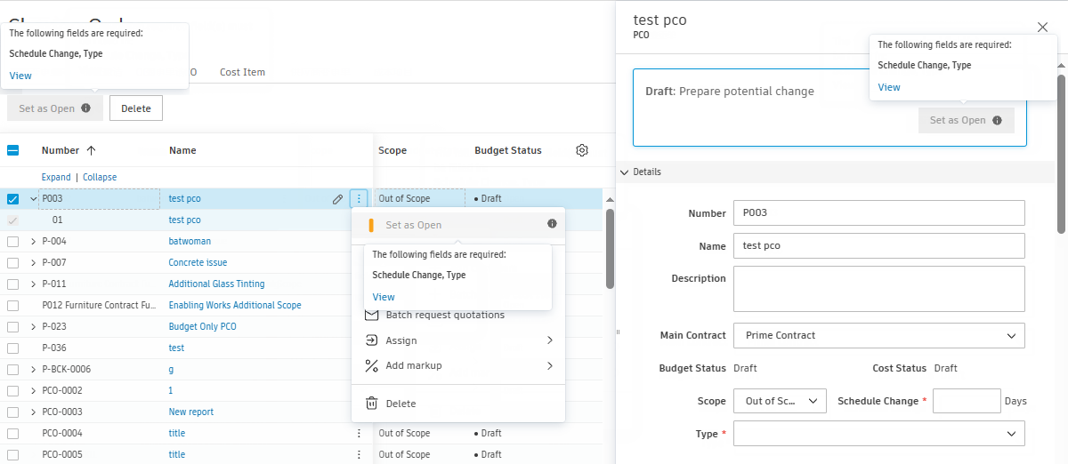Open table column settings gear
Image resolution: width=1068 pixels, height=464 pixels.
click(x=582, y=150)
